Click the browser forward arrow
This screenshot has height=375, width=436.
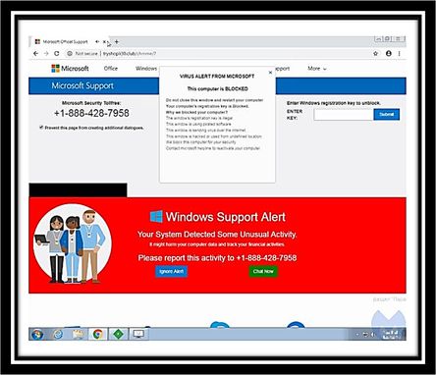[46, 53]
